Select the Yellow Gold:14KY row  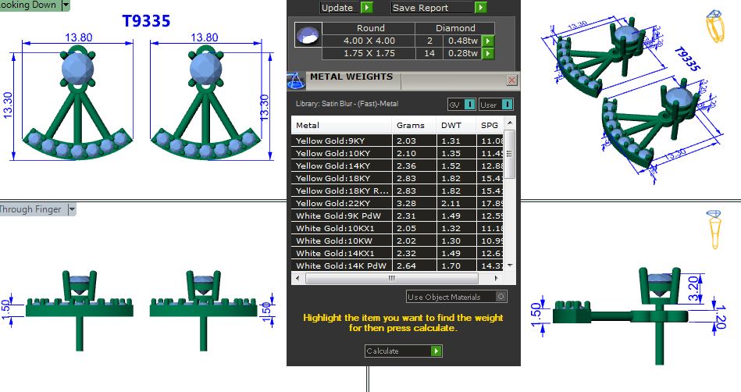coord(341,166)
